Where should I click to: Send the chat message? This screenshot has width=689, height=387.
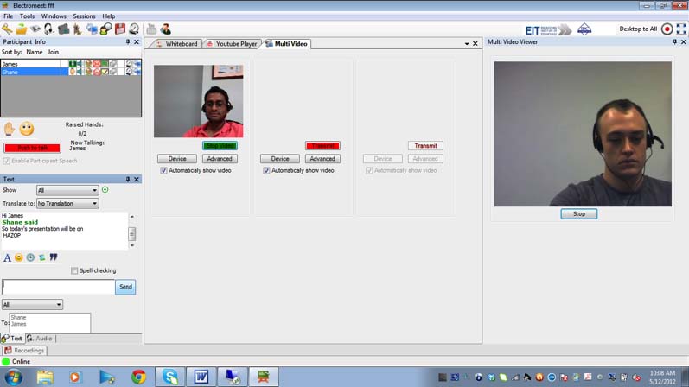pos(125,287)
